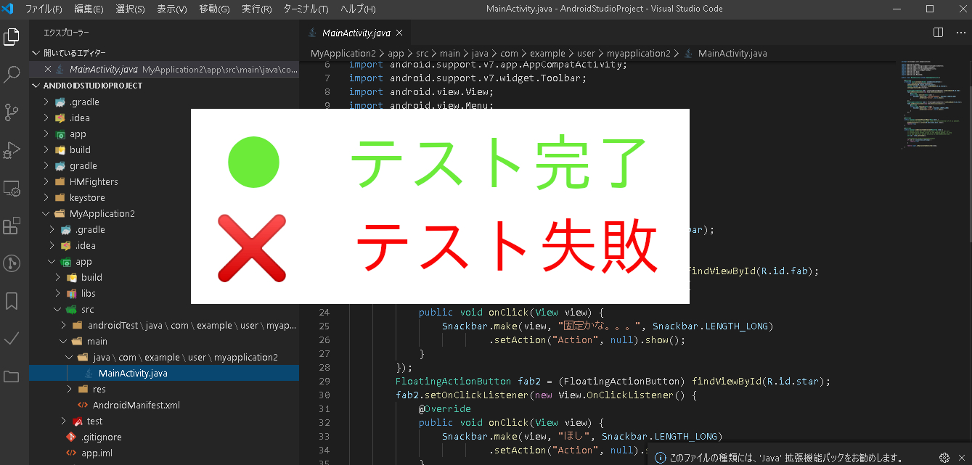
Task: Expand the top-level build folder
Action: [x=164, y=149]
